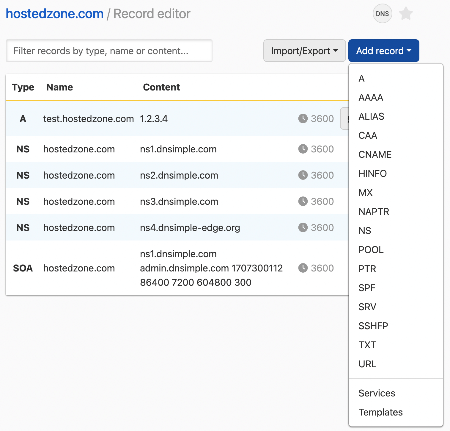Open the Import/Export dropdown
The height and width of the screenshot is (431, 450).
pyautogui.click(x=304, y=51)
